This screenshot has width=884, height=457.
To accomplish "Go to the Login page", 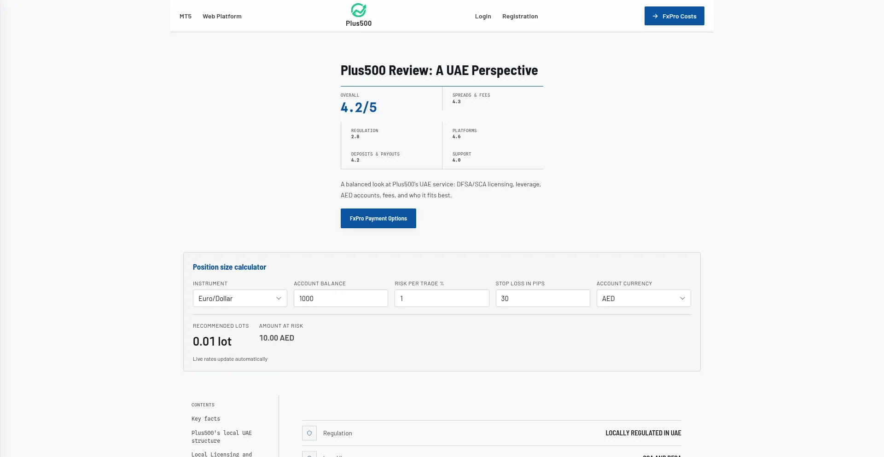I will (x=483, y=16).
